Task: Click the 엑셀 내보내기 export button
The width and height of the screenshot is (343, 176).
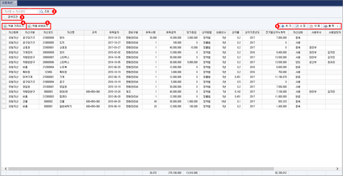Action: pyautogui.click(x=38, y=26)
